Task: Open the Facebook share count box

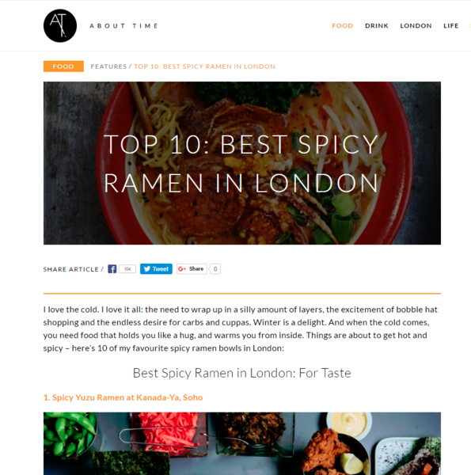Action: tap(127, 269)
